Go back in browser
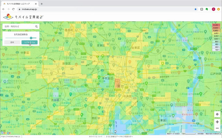 coord(4,9)
